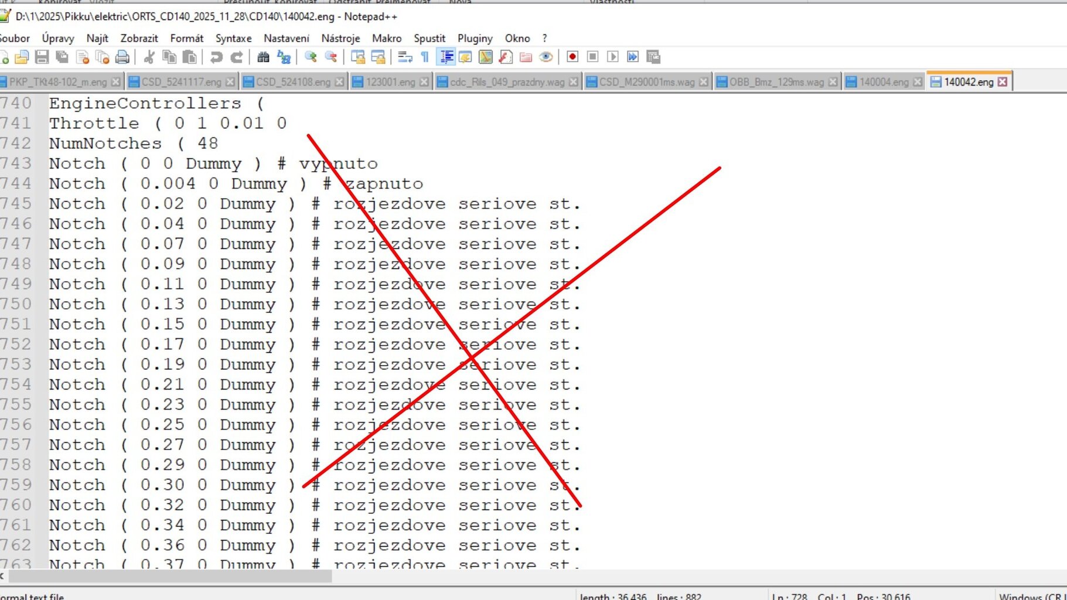Open the Pluginy menu

475,38
